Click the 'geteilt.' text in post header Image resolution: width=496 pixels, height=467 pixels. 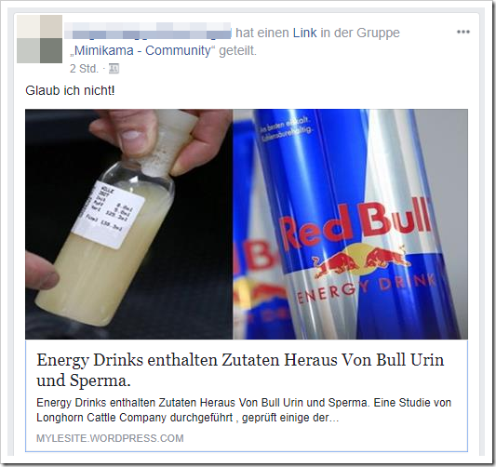pyautogui.click(x=237, y=50)
